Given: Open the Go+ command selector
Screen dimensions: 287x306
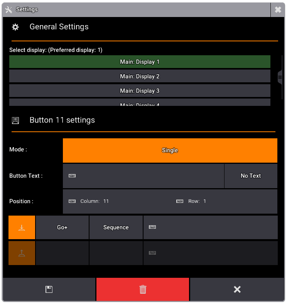Looking at the screenshot, I should [62, 228].
